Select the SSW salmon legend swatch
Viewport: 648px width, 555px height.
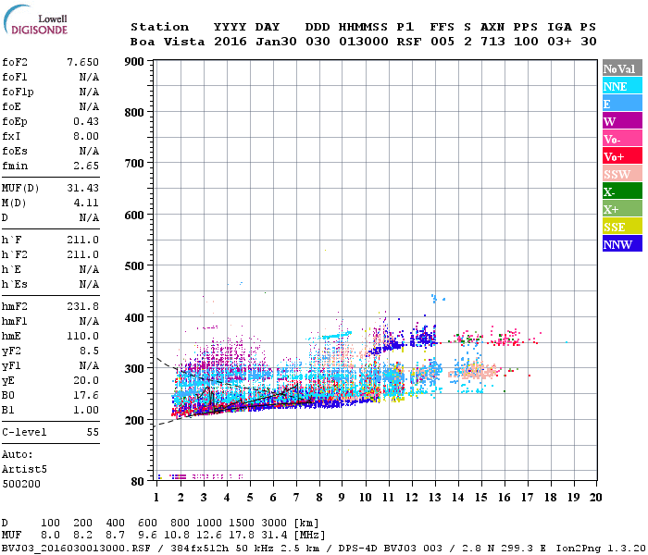click(x=622, y=174)
